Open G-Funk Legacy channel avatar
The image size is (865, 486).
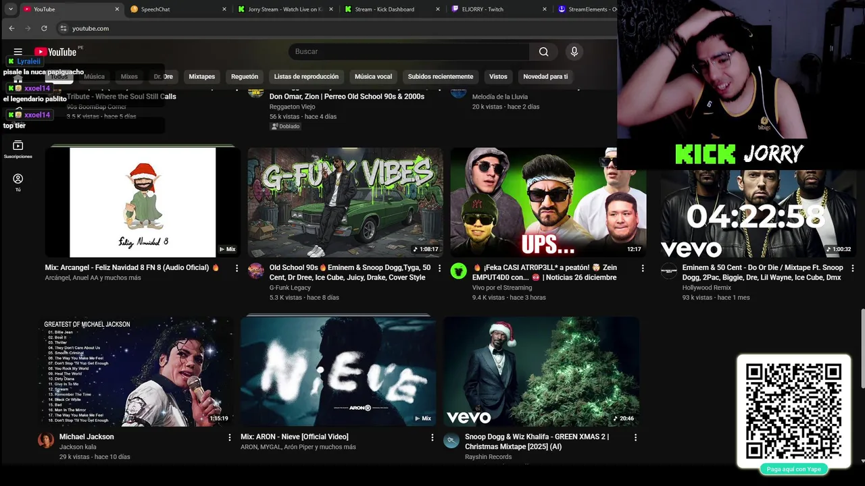[256, 271]
